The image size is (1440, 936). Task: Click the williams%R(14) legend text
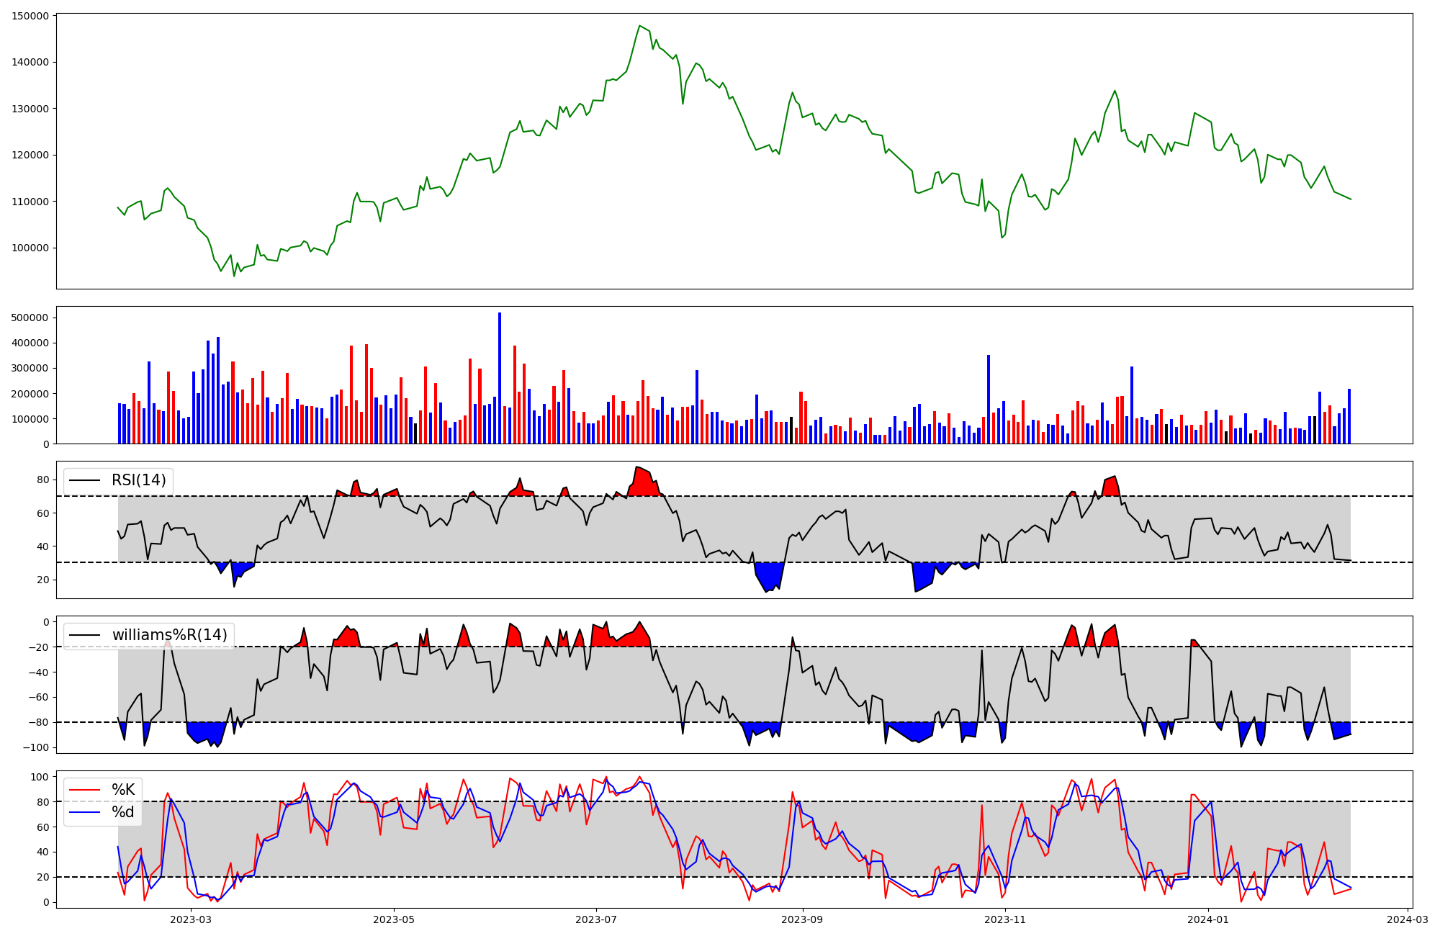(169, 635)
